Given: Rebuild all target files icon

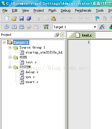Looking at the screenshot, I should [21, 27].
